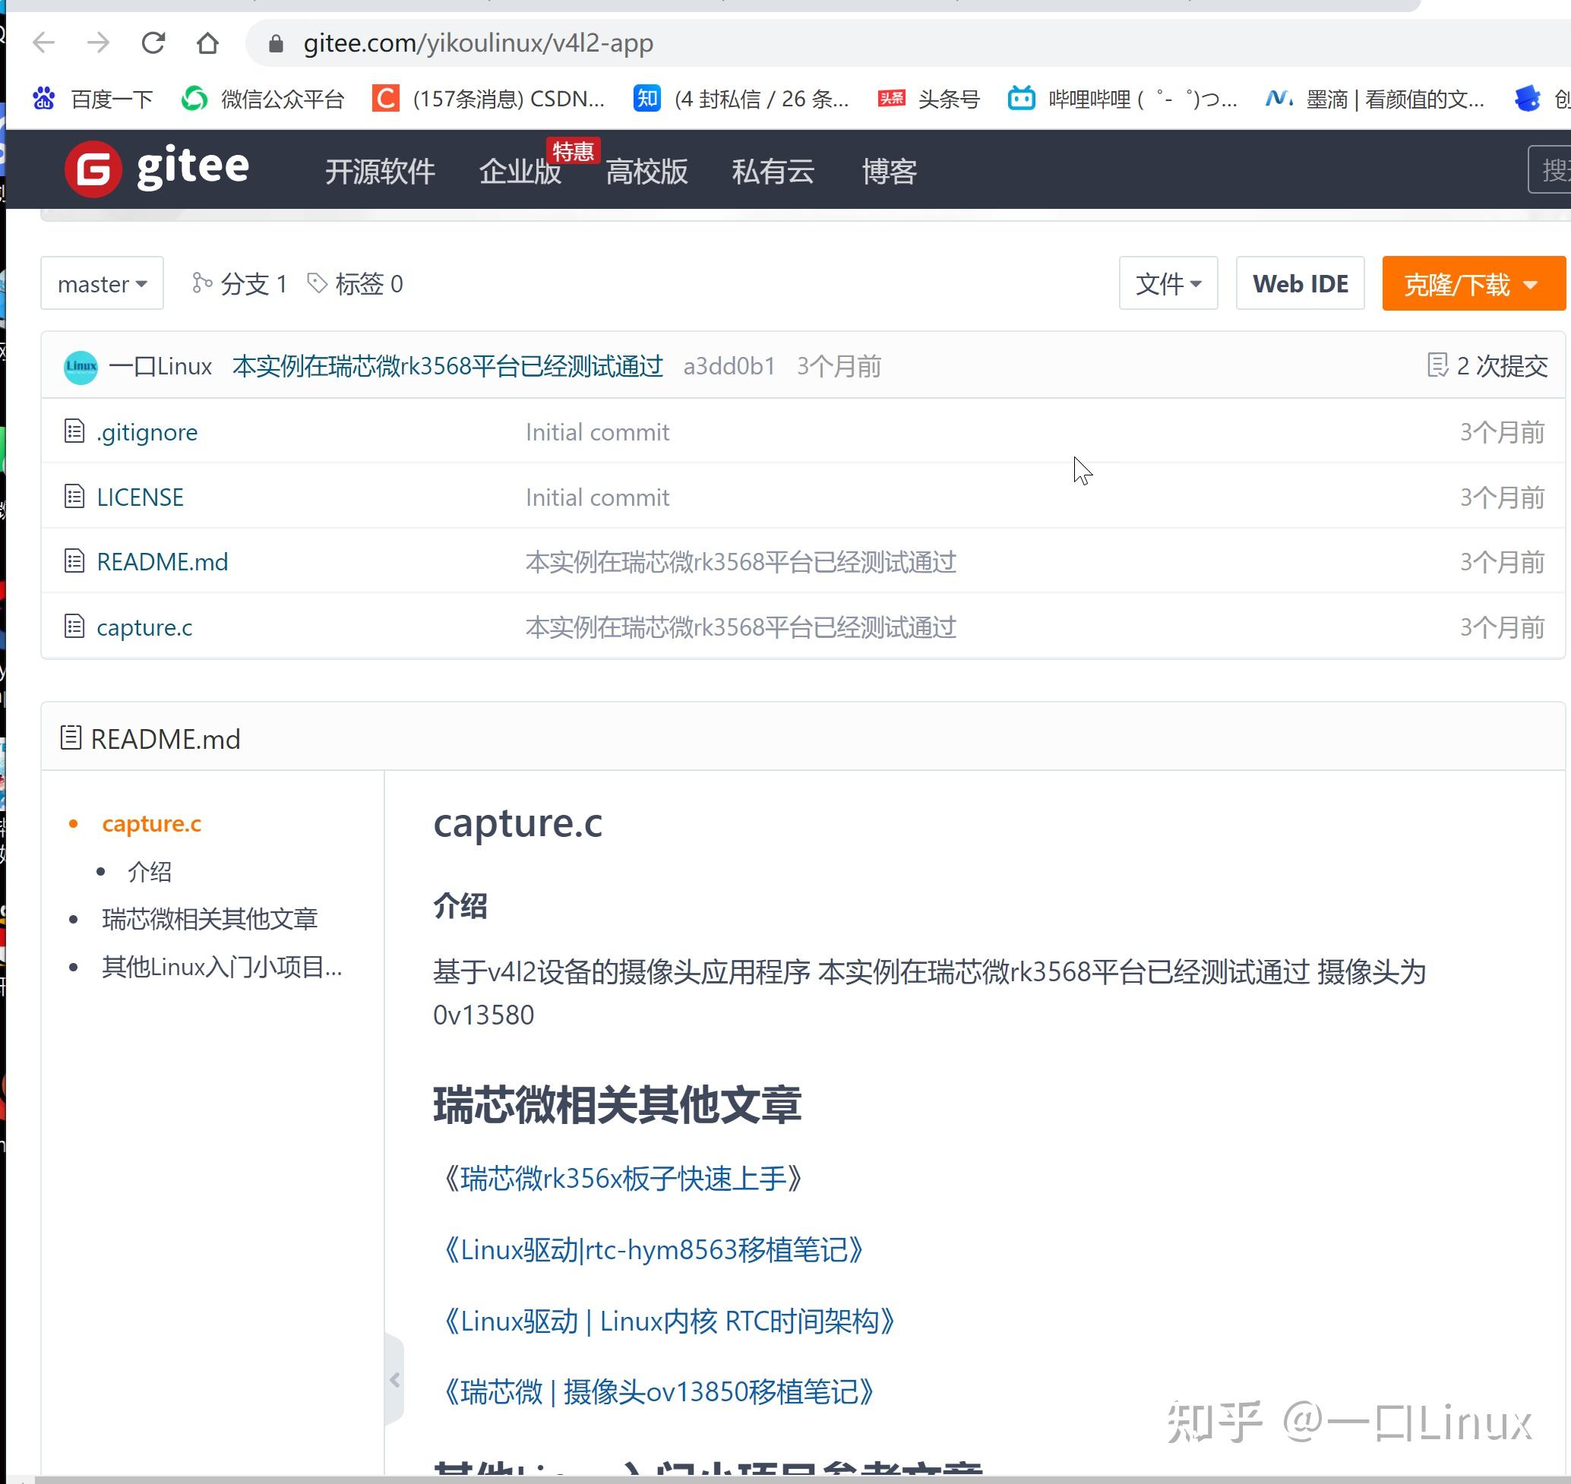Click the browser back arrow
Image resolution: width=1571 pixels, height=1484 pixels.
pos(45,43)
